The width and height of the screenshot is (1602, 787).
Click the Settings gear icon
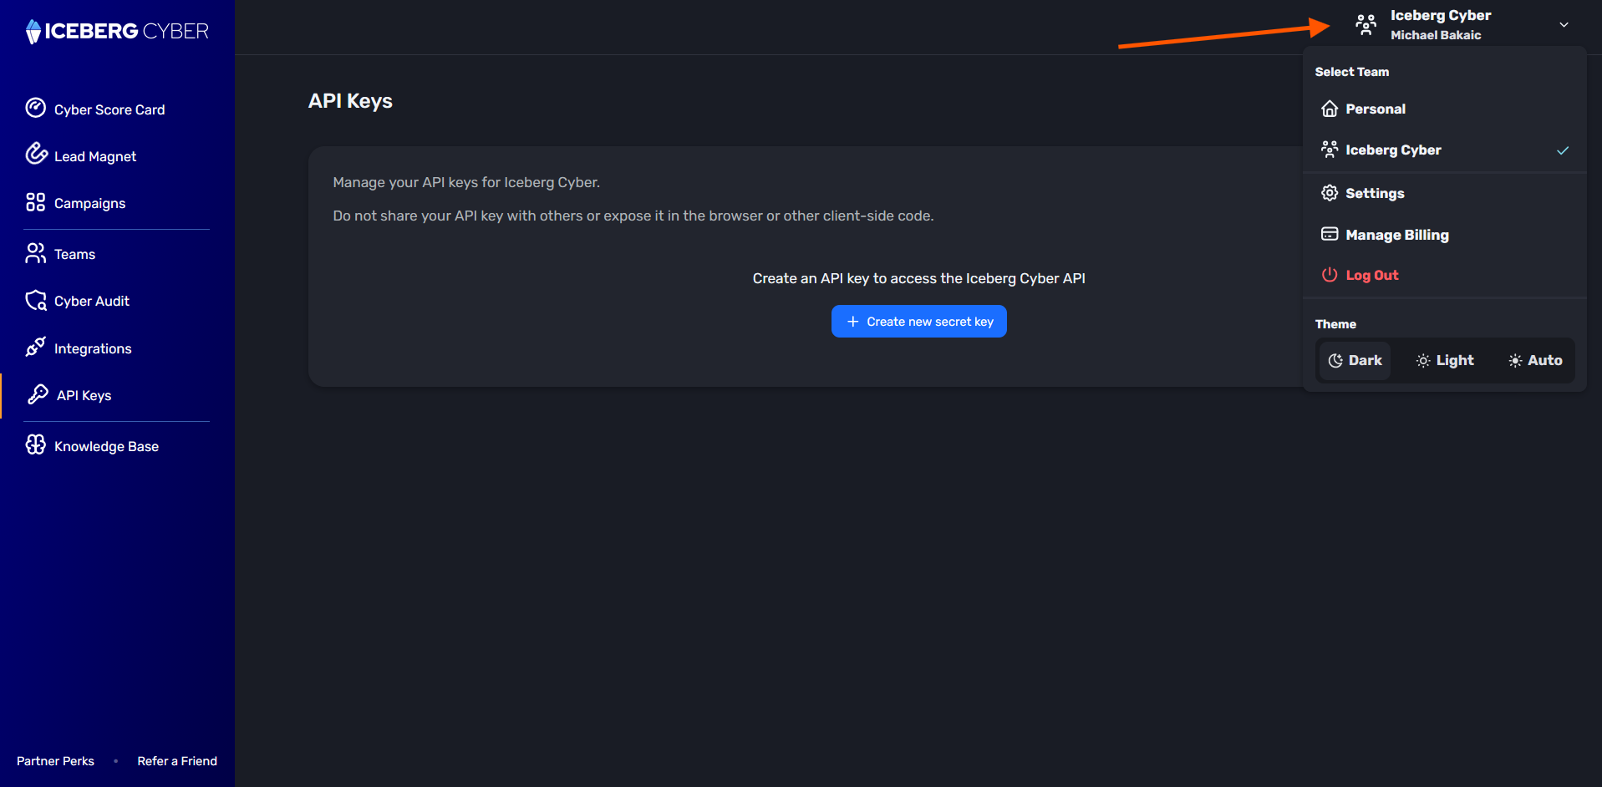tap(1330, 193)
